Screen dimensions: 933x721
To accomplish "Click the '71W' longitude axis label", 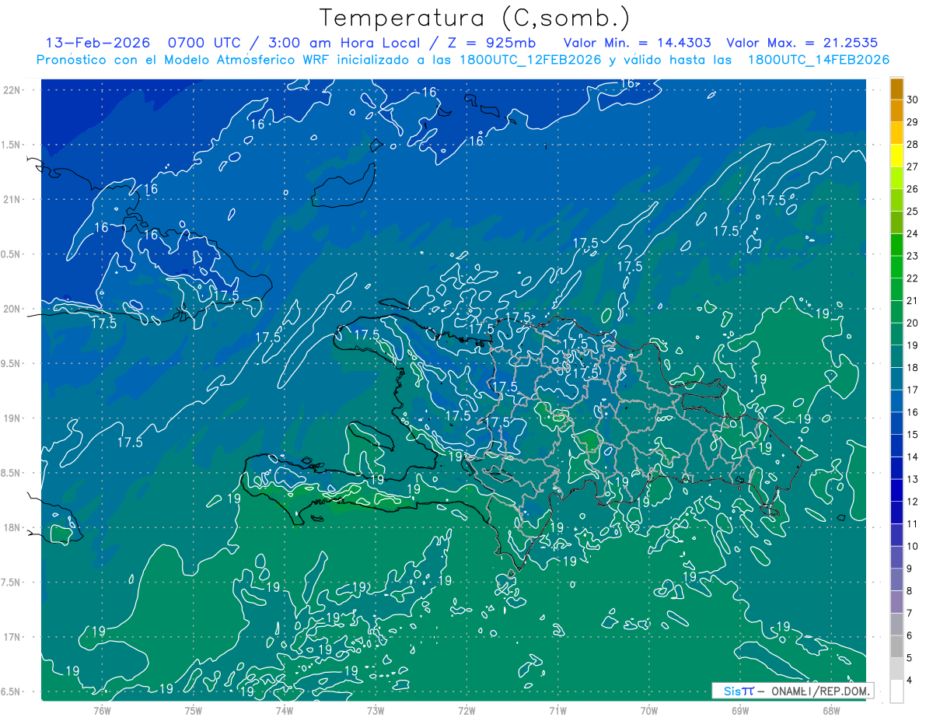I will click(557, 709).
